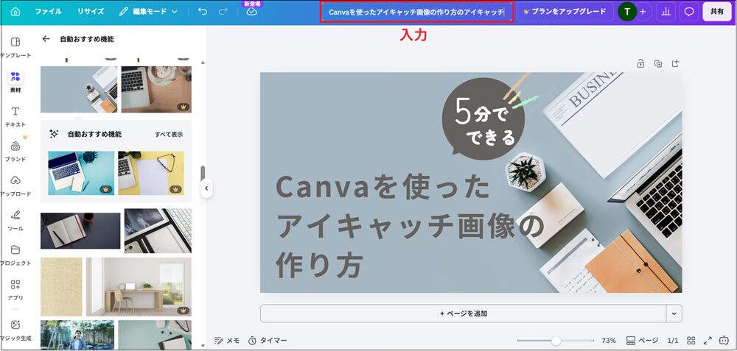Viewport: 737px width, 351px height.
Task: Redo the last action
Action: (223, 12)
